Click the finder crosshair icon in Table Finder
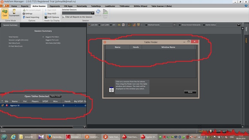 coord(111,90)
